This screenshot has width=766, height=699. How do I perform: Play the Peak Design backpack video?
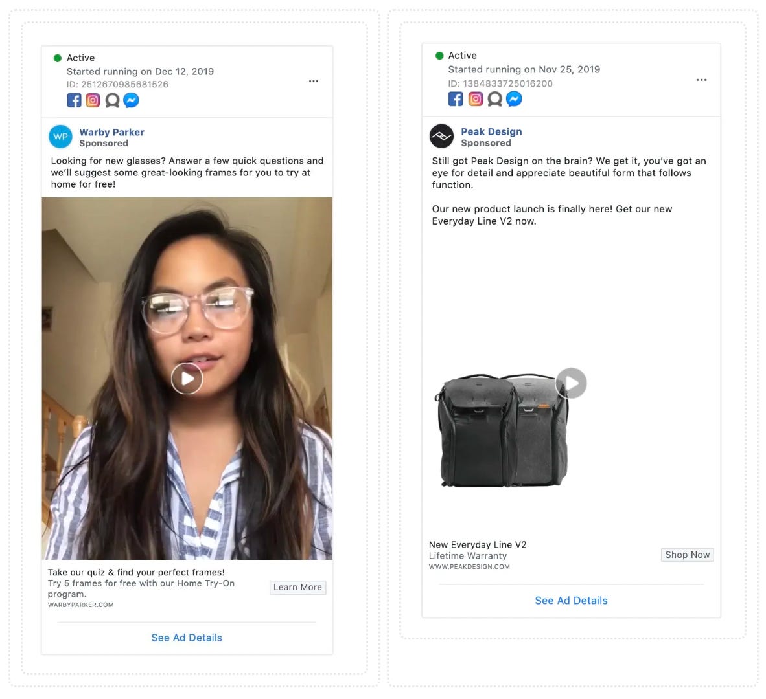click(571, 383)
